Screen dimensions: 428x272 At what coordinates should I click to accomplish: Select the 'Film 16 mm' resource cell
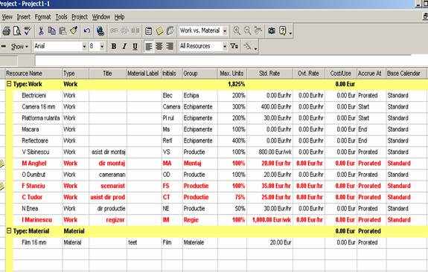38,242
